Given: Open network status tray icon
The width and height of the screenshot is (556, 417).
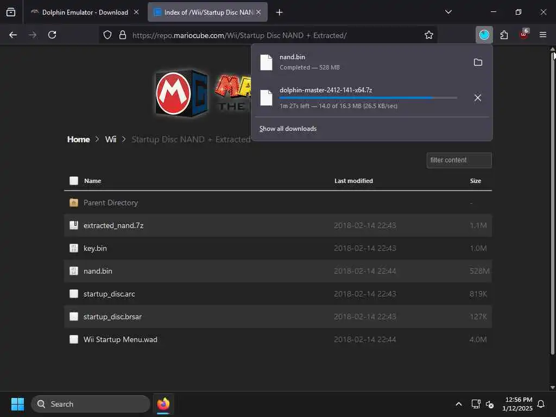Looking at the screenshot, I should [476, 404].
